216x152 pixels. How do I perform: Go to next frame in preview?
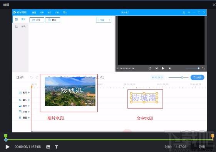coord(169,68)
